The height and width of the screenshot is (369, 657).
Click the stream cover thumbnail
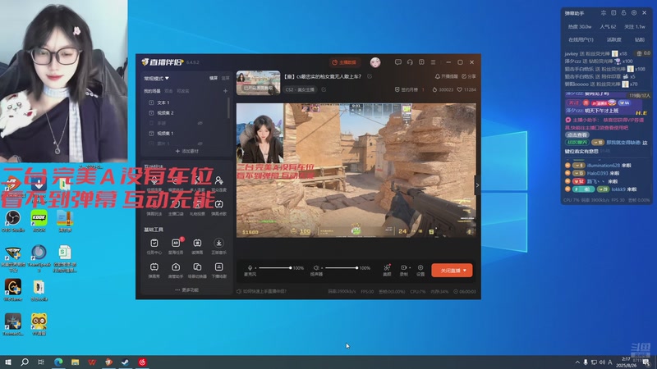tap(258, 83)
